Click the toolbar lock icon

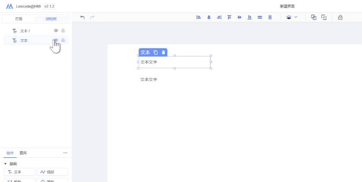point(340,17)
